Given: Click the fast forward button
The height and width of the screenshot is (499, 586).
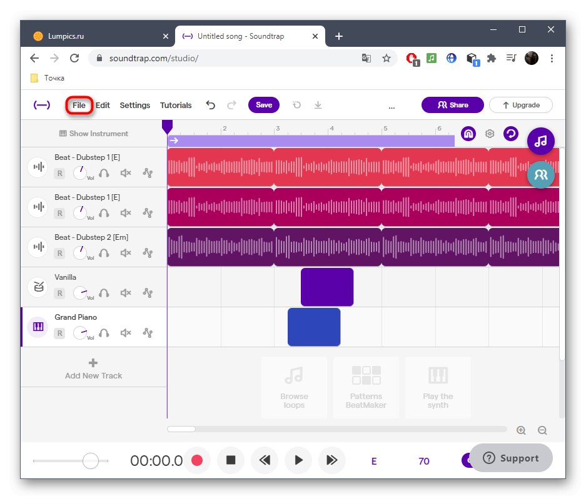Looking at the screenshot, I should 332,460.
